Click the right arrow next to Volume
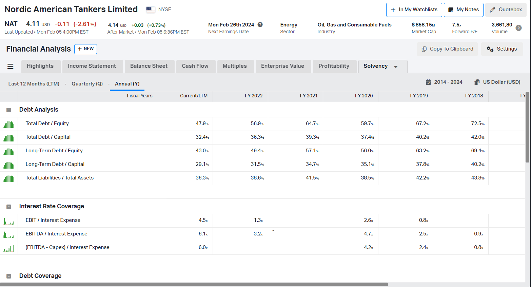Viewport: 531px width, 287px height. [518, 28]
